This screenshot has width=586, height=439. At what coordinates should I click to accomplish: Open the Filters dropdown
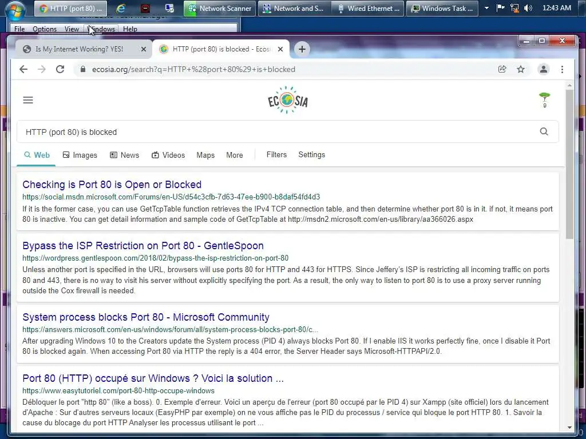(x=276, y=154)
